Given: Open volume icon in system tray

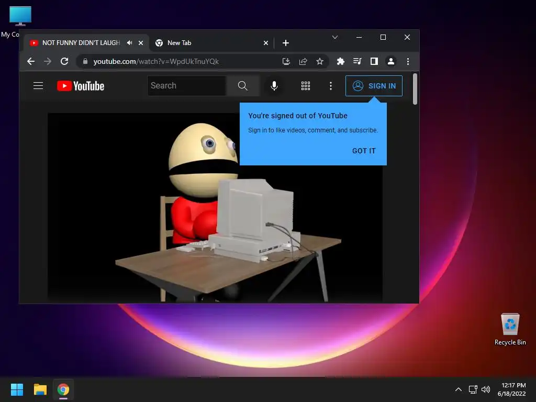Looking at the screenshot, I should point(485,389).
